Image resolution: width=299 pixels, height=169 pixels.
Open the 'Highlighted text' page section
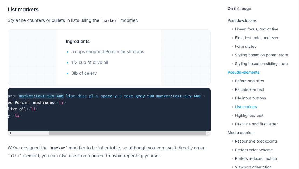[x=249, y=115]
